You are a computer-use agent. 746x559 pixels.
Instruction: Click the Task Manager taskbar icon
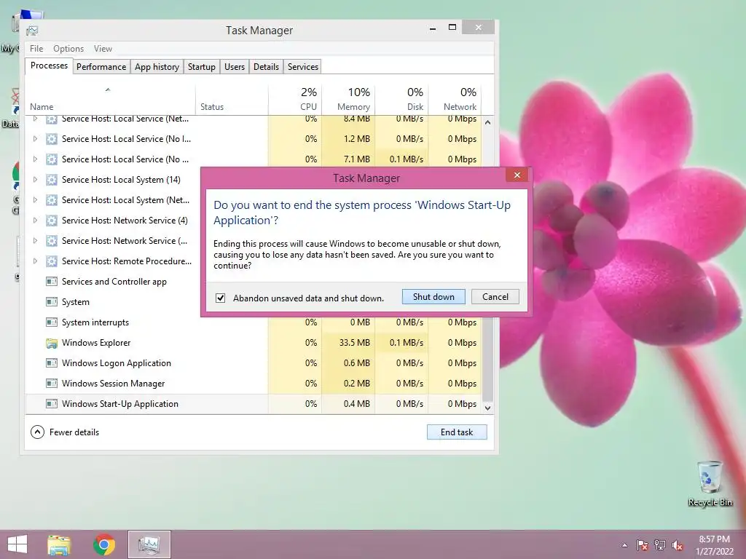pos(149,544)
